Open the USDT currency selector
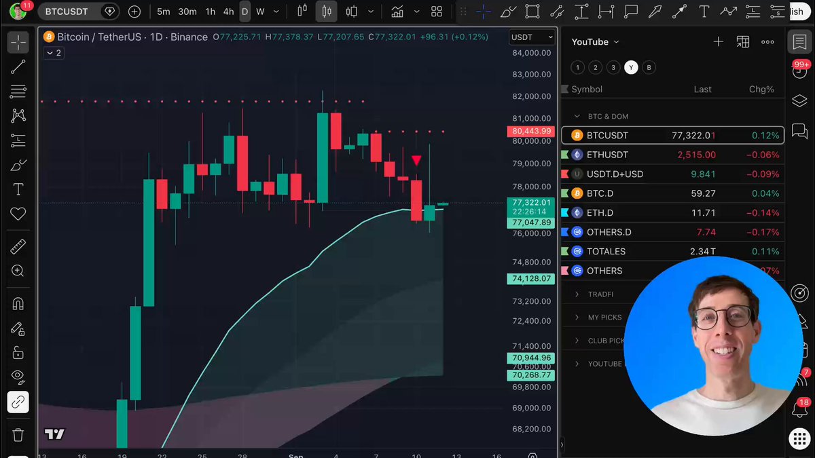 [x=532, y=37]
